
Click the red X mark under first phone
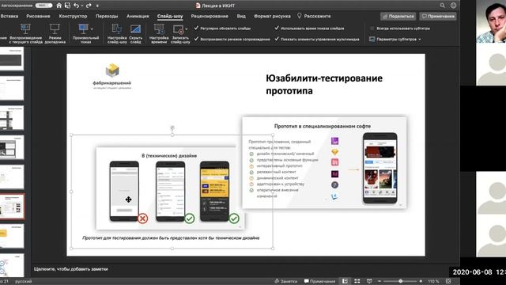pyautogui.click(x=142, y=218)
